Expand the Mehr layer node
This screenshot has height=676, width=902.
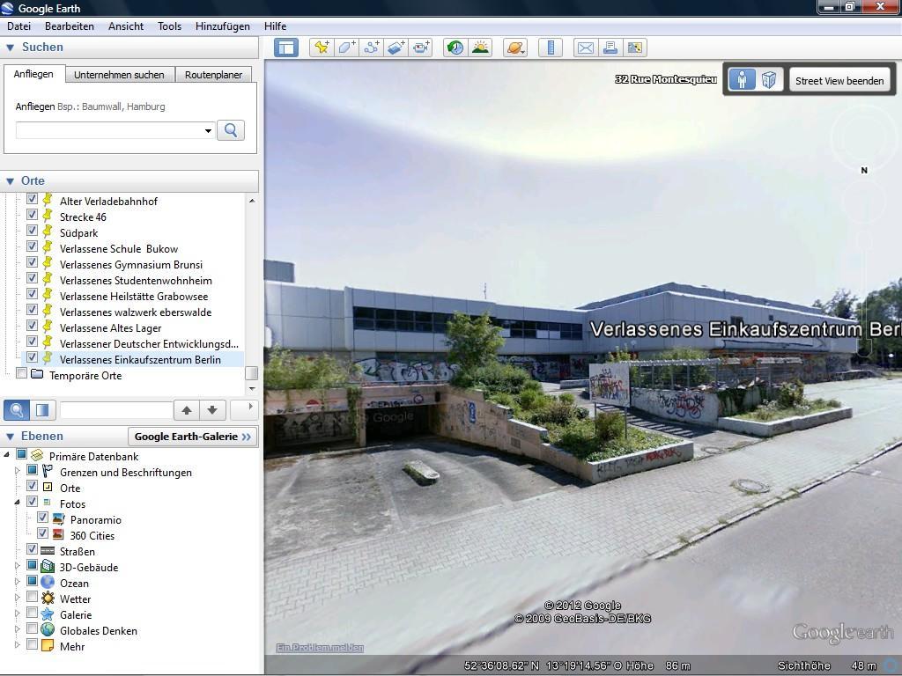coord(18,645)
